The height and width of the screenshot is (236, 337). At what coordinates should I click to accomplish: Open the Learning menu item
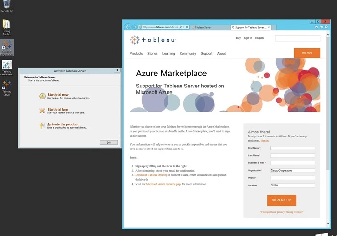168,54
